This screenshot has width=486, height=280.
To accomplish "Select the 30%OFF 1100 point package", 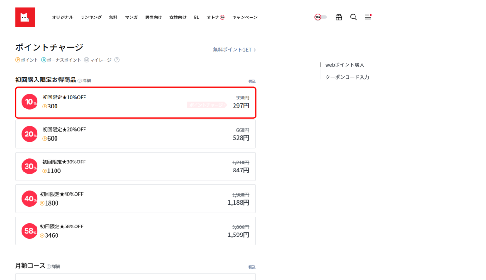I will pyautogui.click(x=135, y=166).
